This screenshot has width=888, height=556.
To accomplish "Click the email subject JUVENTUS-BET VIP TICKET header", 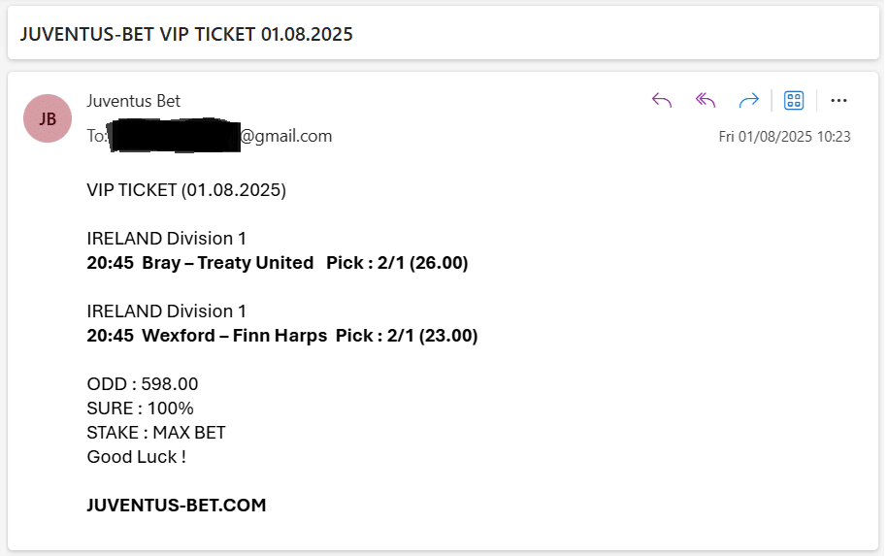I will point(186,35).
